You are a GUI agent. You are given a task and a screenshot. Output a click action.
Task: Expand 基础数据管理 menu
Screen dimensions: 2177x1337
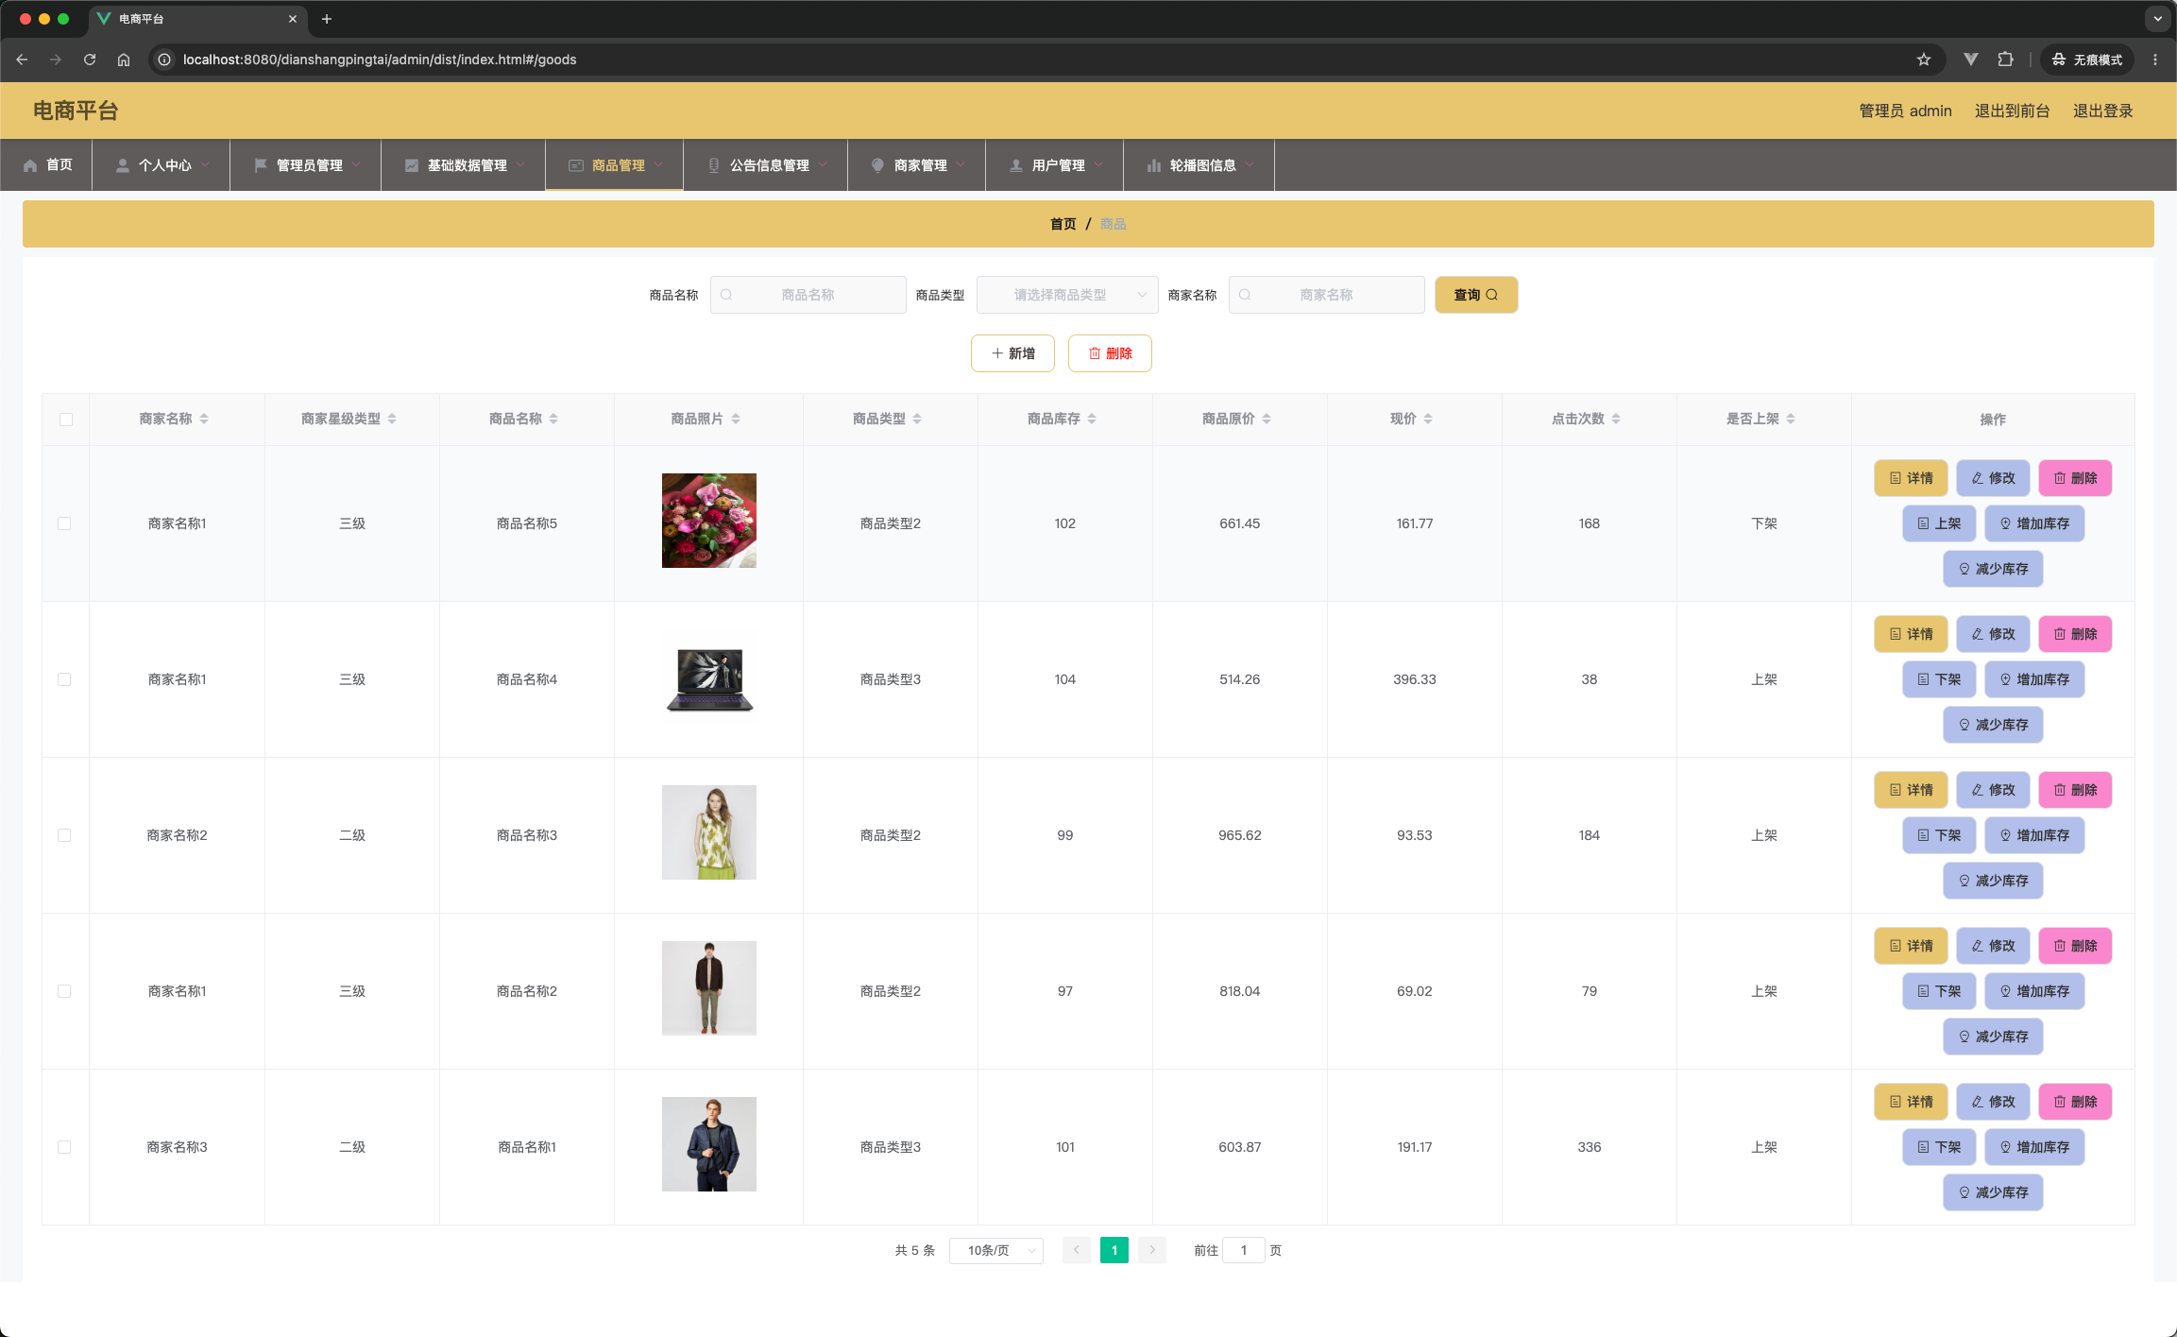pyautogui.click(x=464, y=165)
